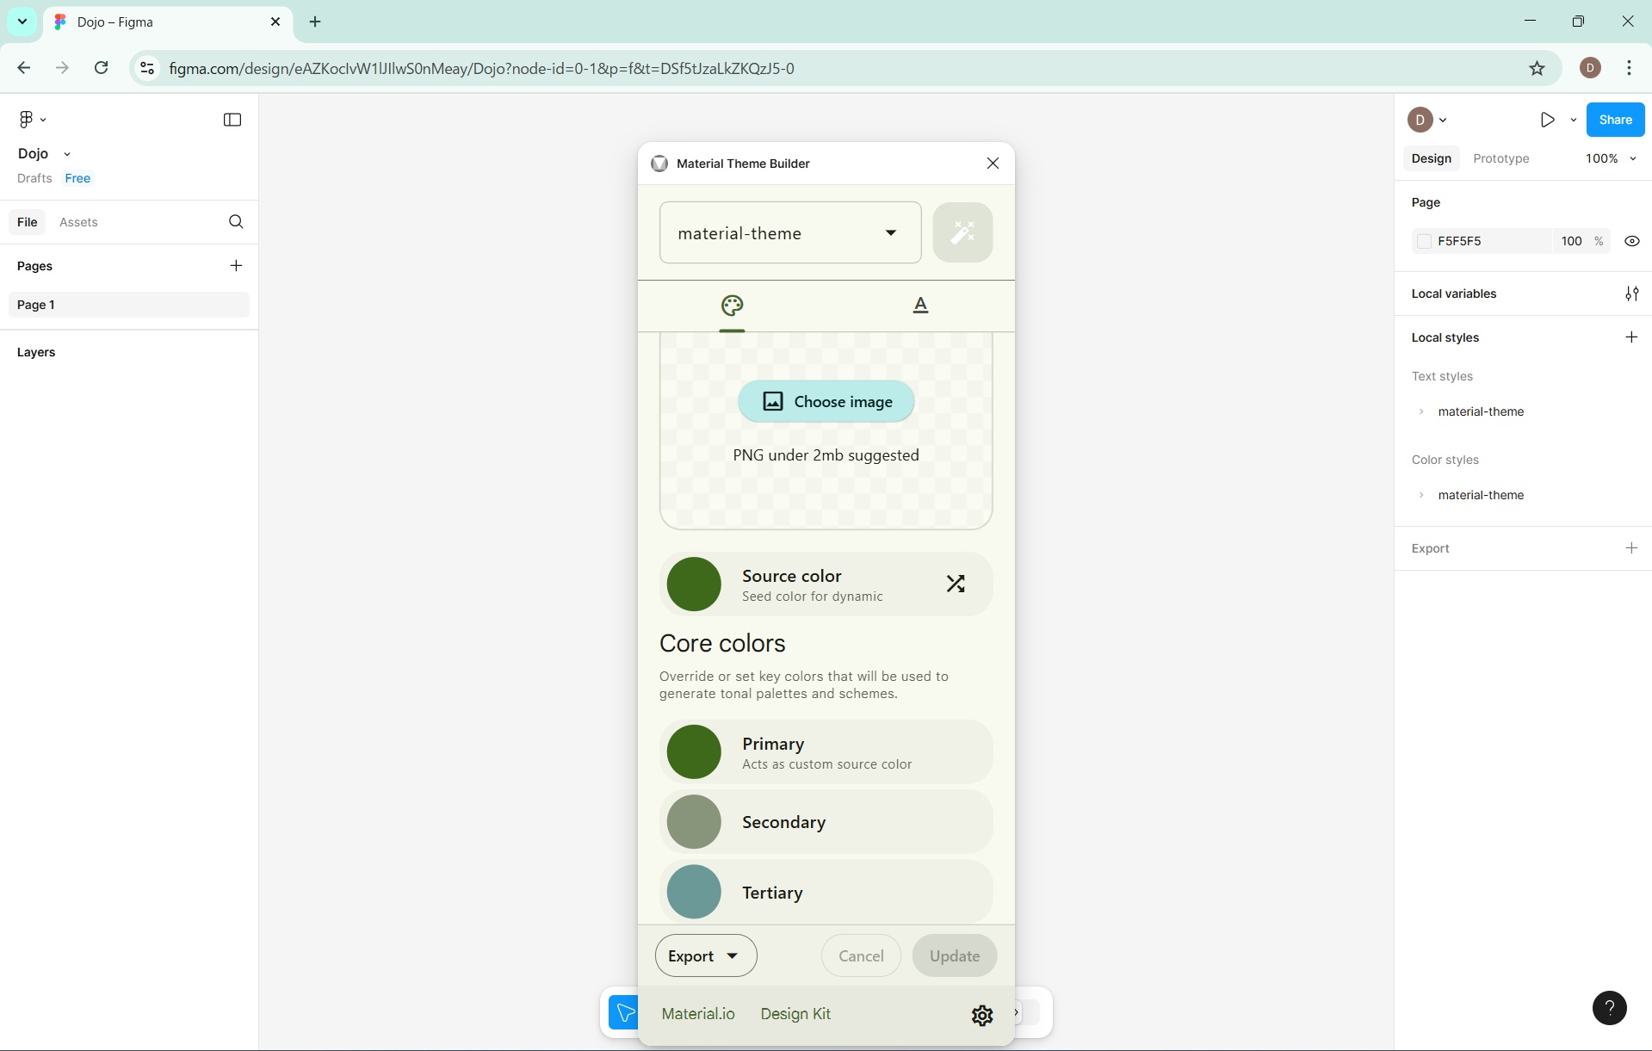Open presentation options chevron

1573,121
